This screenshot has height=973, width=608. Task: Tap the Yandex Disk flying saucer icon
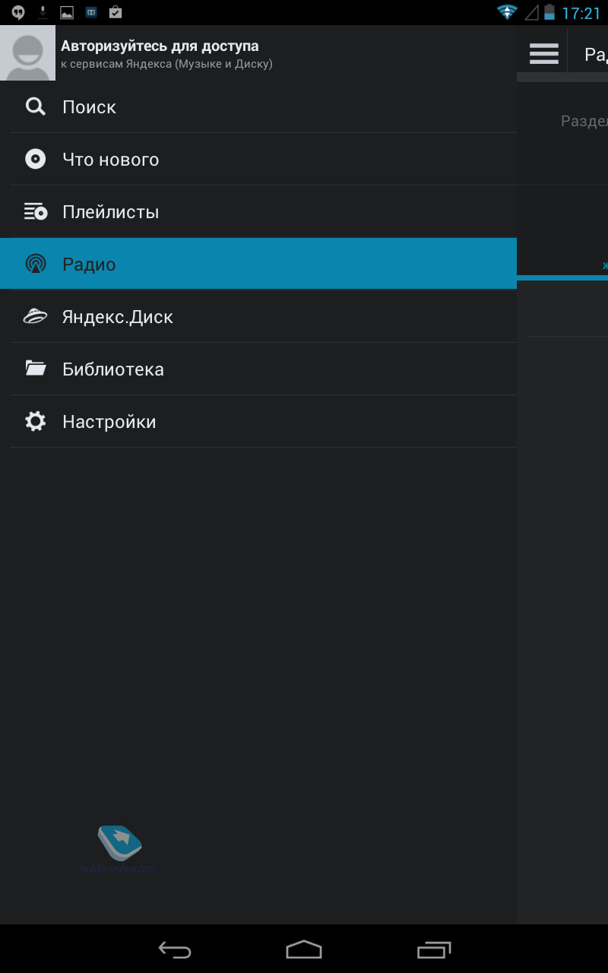click(x=36, y=316)
